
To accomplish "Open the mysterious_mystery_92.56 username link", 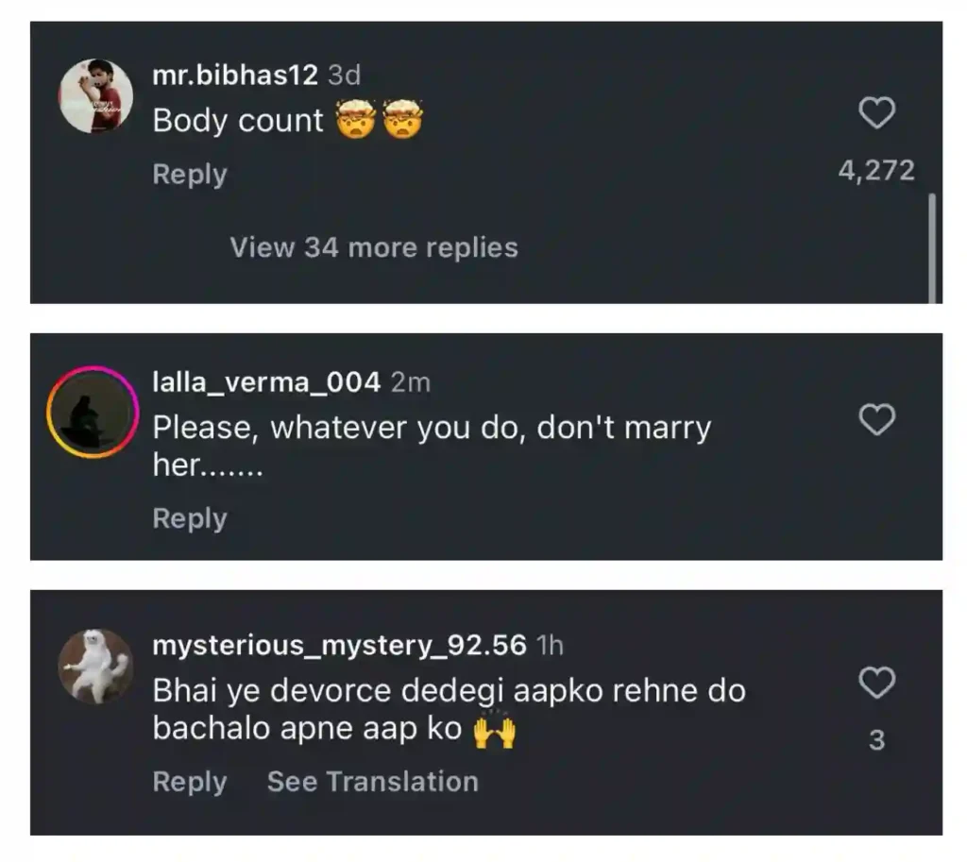I will (339, 645).
